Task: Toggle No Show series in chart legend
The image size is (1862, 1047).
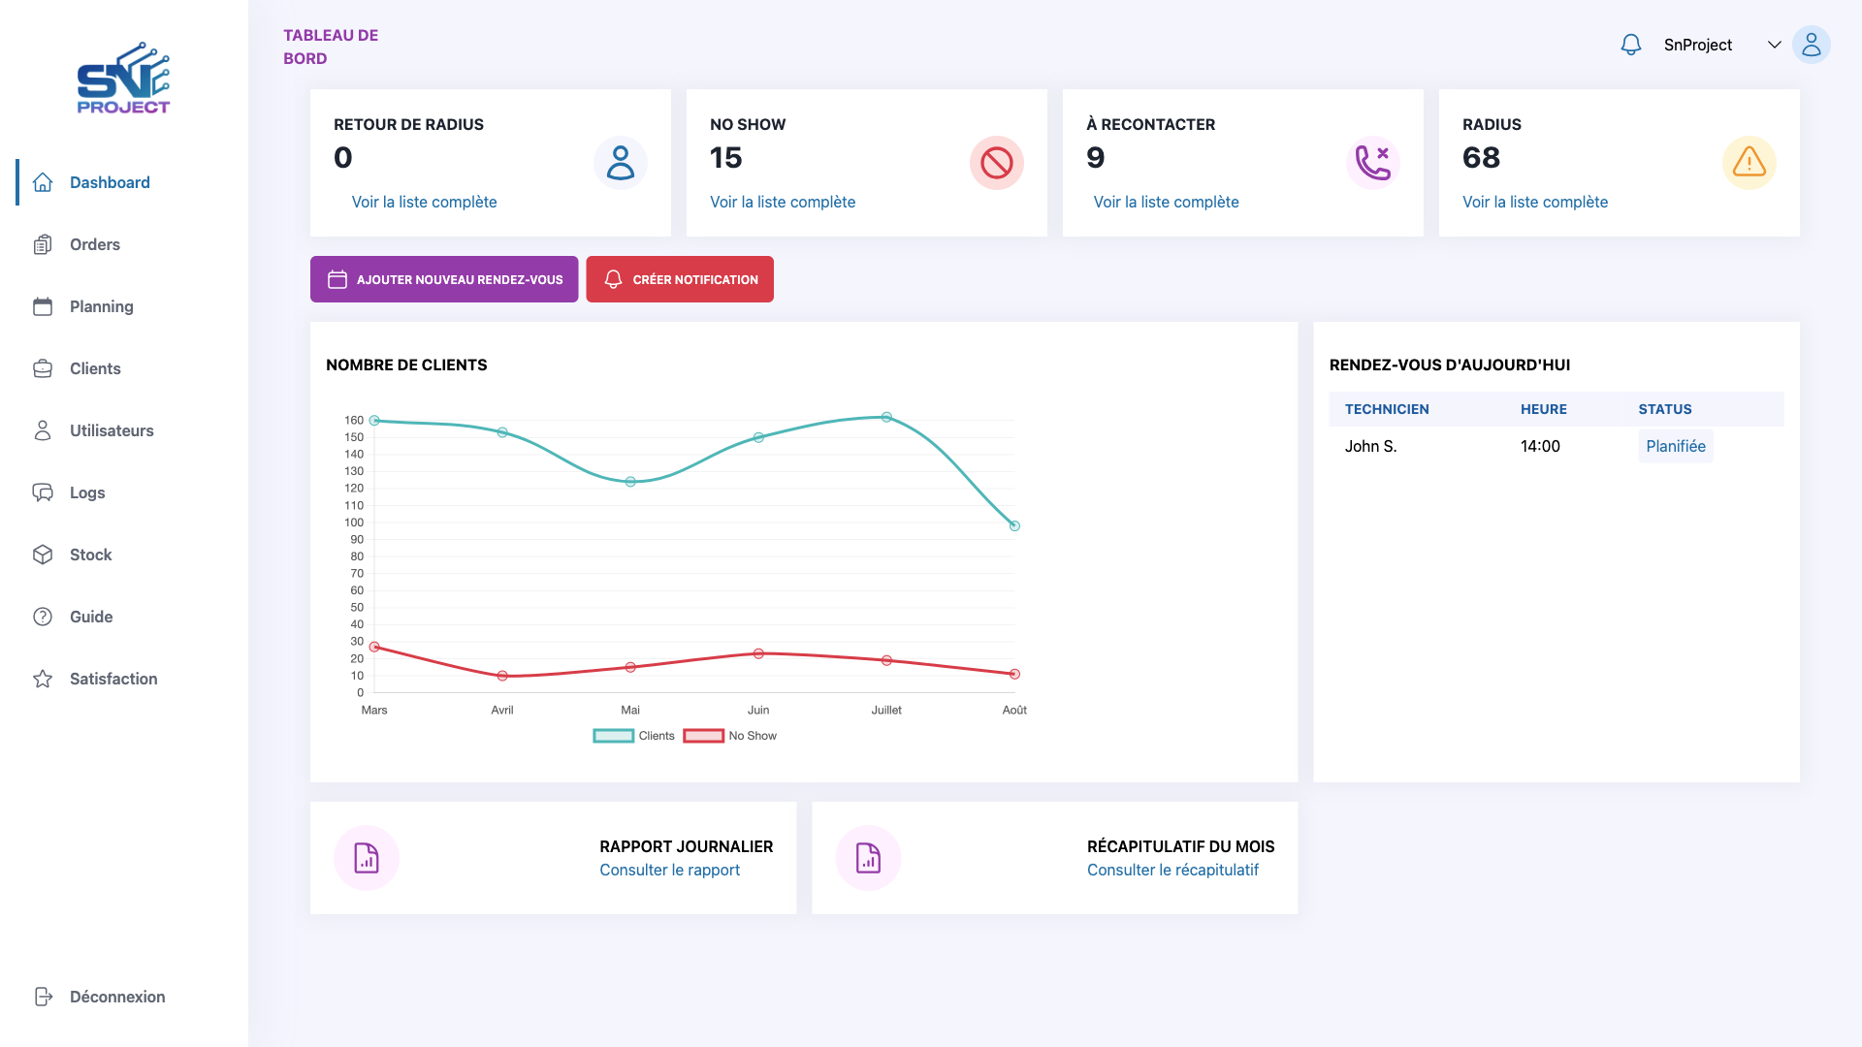Action: pos(730,736)
